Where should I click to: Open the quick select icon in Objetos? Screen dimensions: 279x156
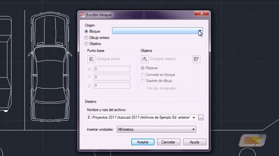point(197,59)
